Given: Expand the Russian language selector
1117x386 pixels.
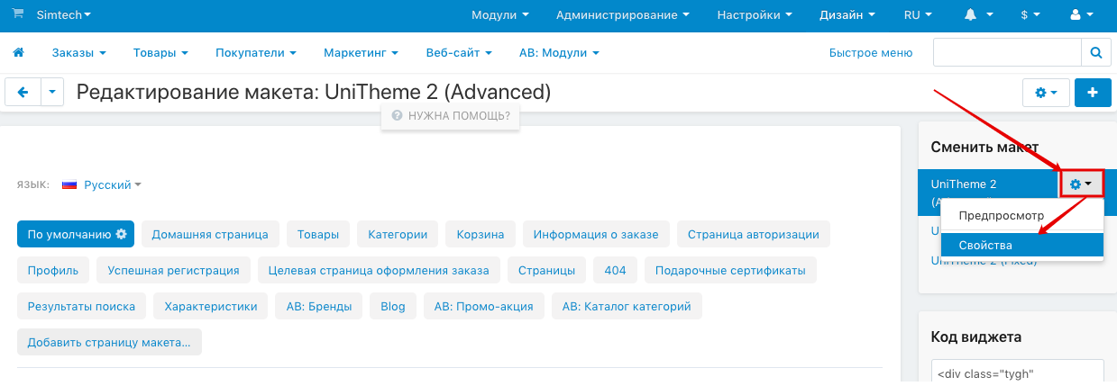Looking at the screenshot, I should pos(102,184).
